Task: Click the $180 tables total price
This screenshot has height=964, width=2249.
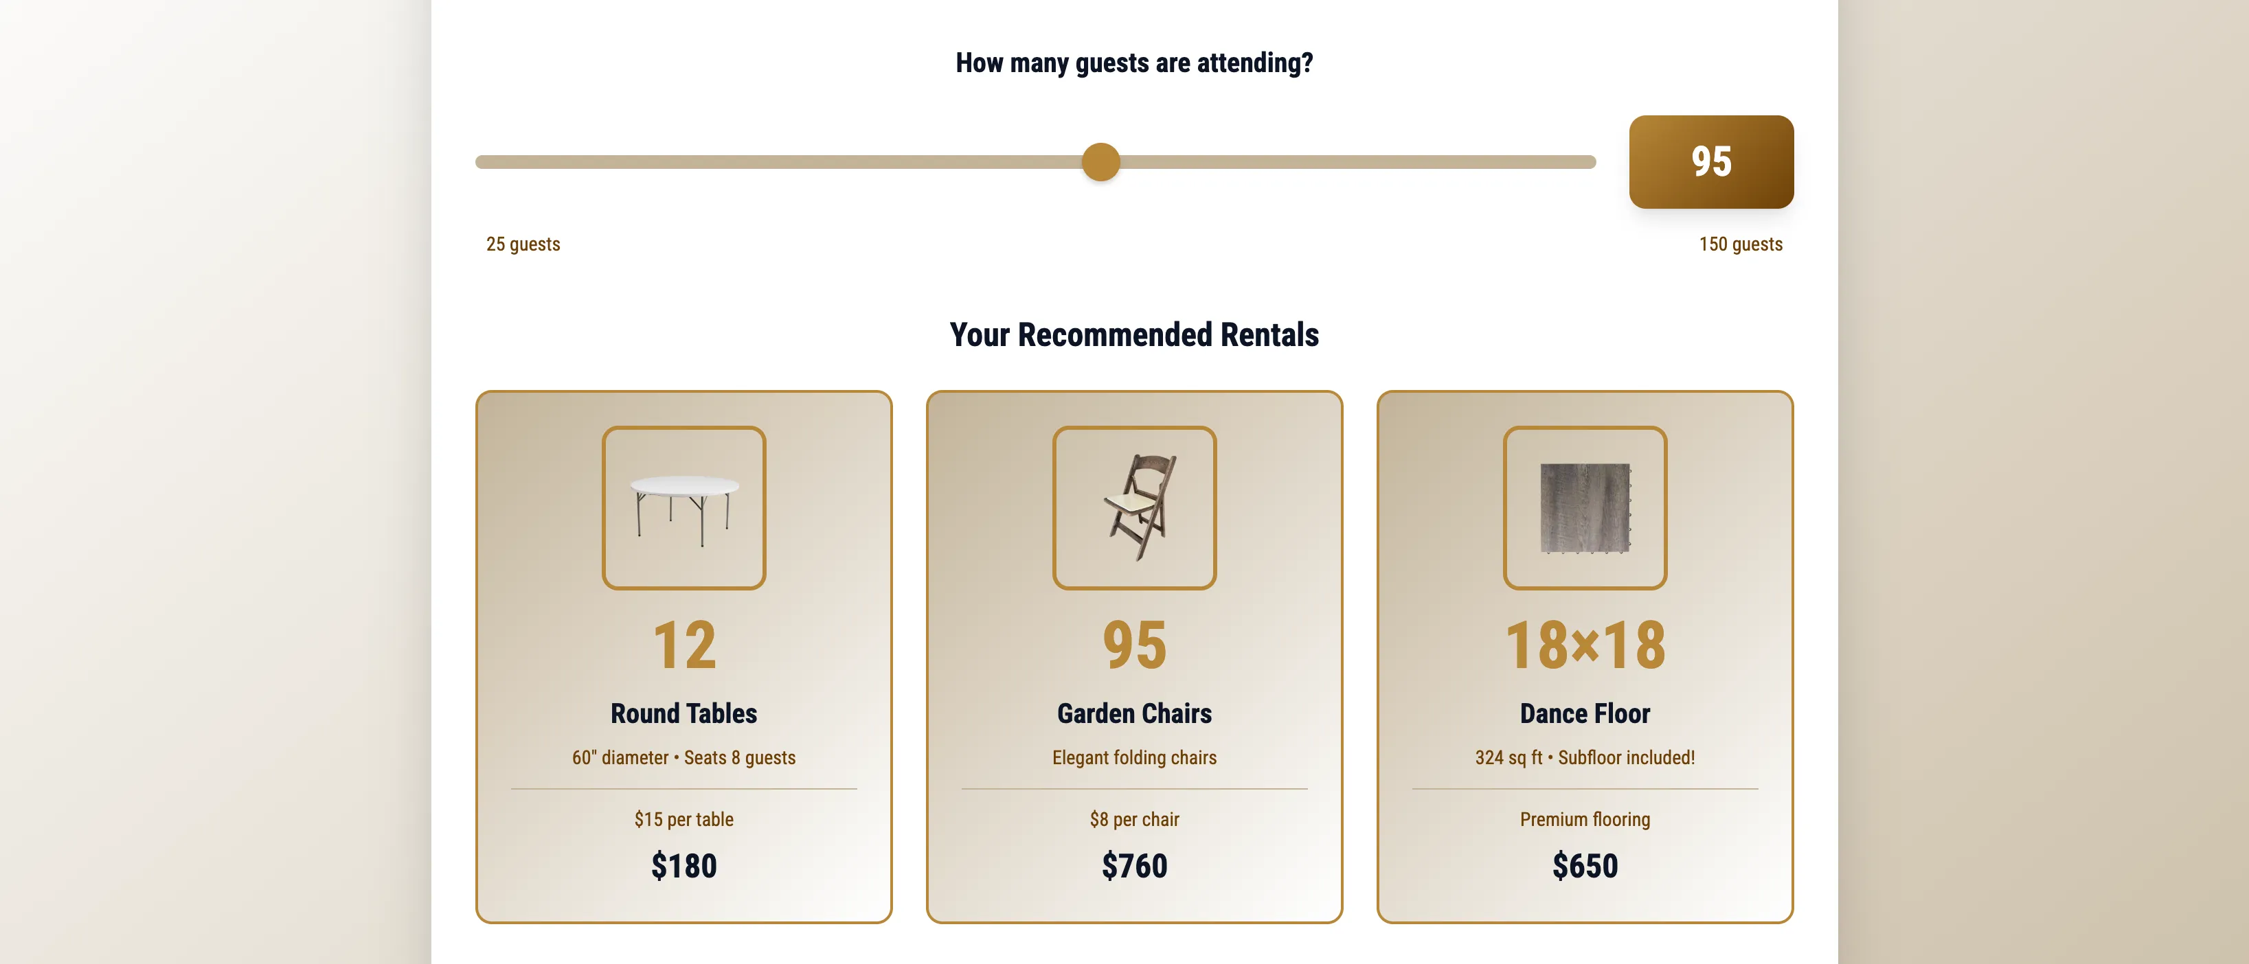Action: (683, 867)
